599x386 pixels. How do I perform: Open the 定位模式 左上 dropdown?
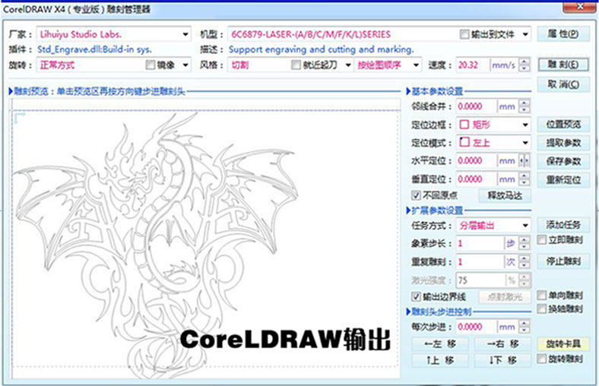525,143
